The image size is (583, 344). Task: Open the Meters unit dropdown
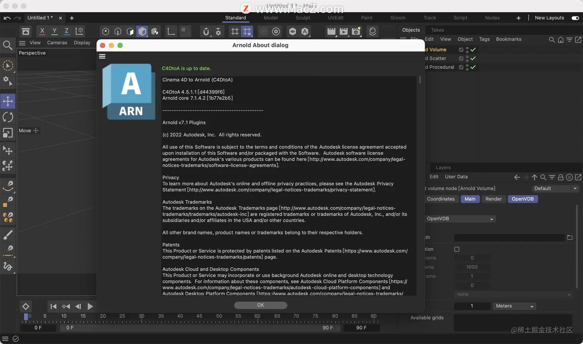pyautogui.click(x=515, y=306)
